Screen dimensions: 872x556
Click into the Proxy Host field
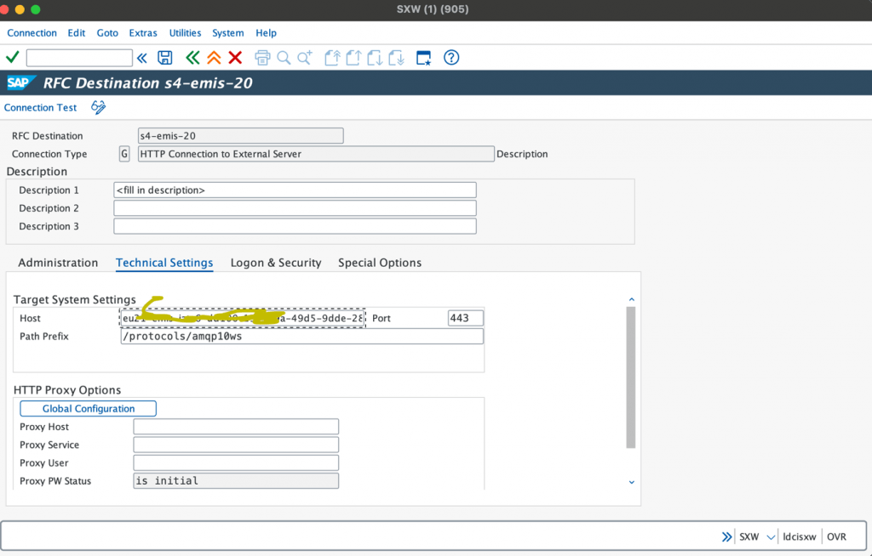point(236,427)
